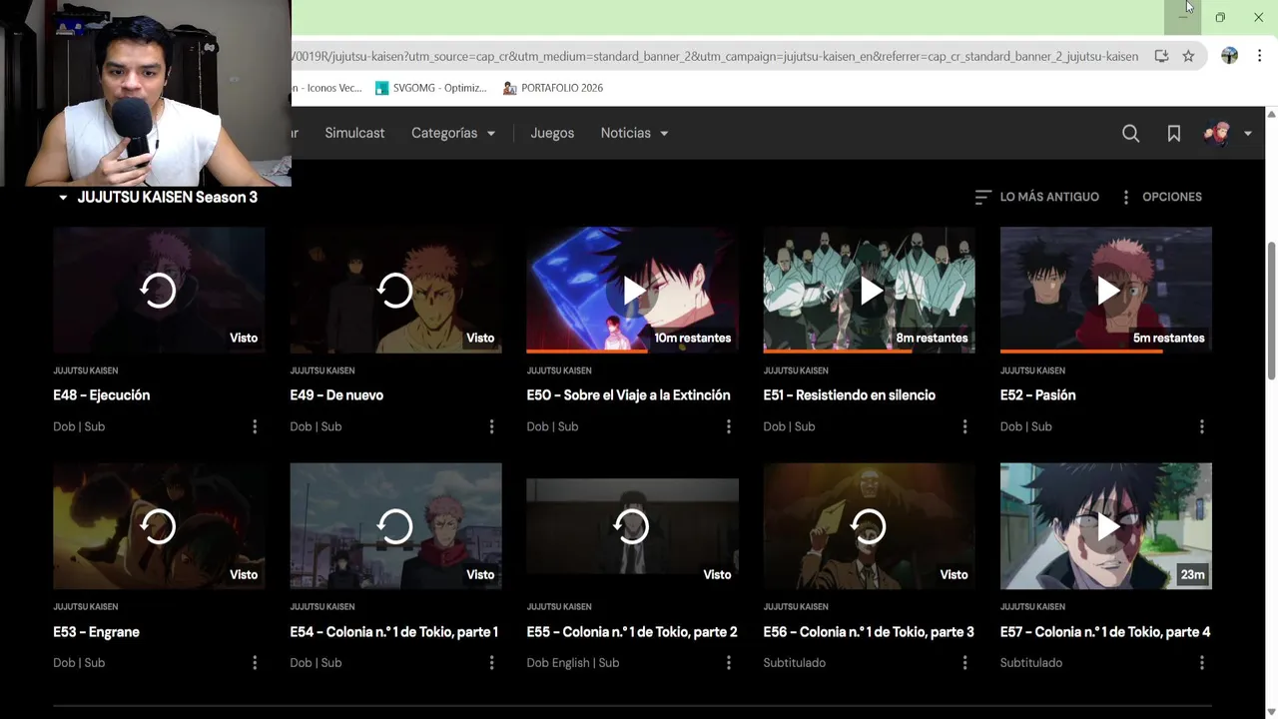Open SVGOMG bookmark in bookmarks bar

pyautogui.click(x=430, y=88)
